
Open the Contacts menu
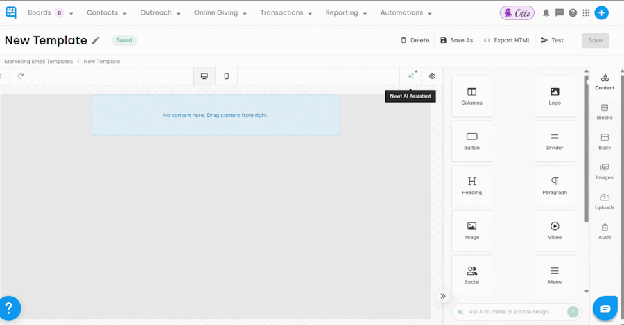tap(103, 12)
